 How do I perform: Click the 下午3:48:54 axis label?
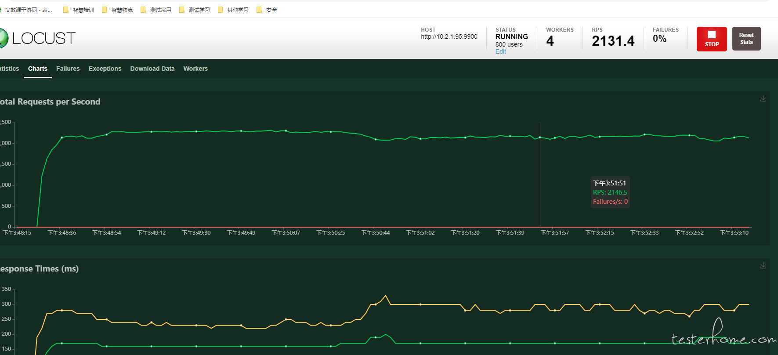[x=107, y=232]
